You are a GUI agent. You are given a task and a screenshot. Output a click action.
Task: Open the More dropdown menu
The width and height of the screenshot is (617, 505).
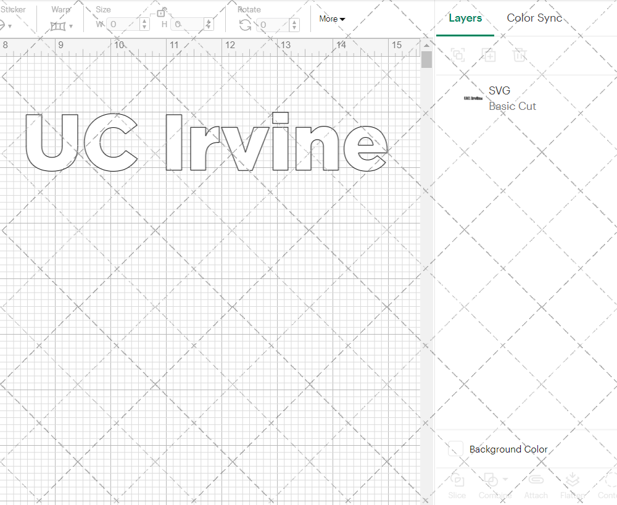(x=331, y=19)
